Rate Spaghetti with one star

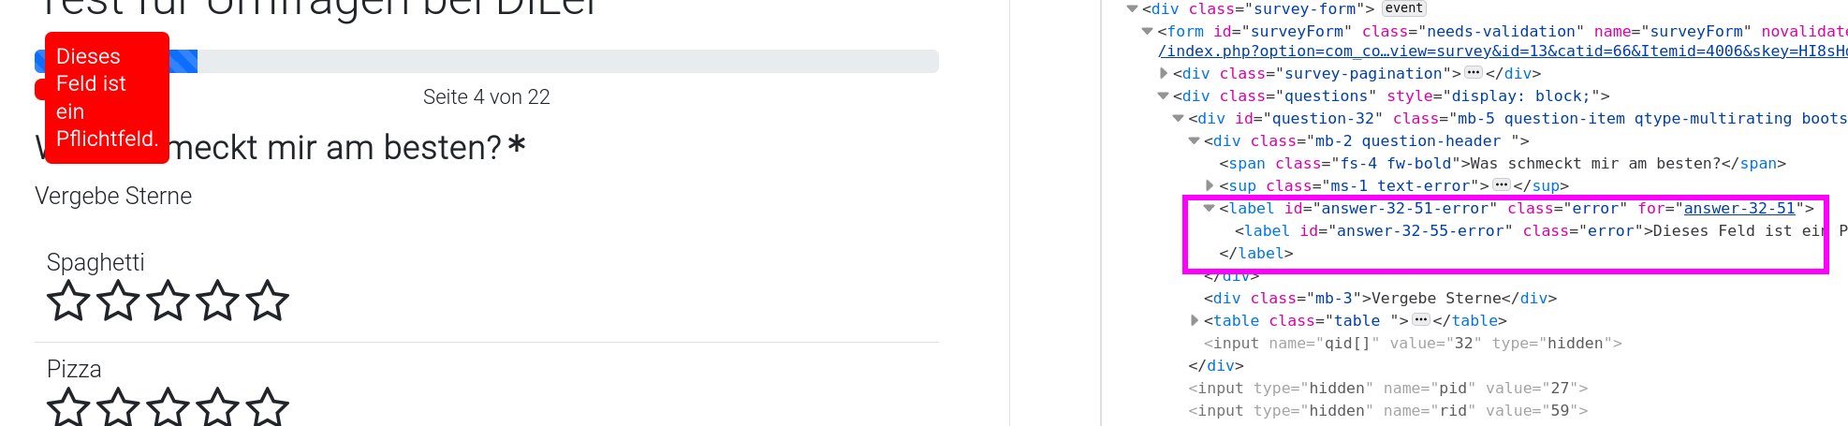pyautogui.click(x=68, y=301)
